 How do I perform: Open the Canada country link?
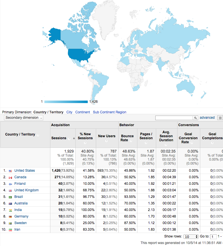click(x=20, y=177)
